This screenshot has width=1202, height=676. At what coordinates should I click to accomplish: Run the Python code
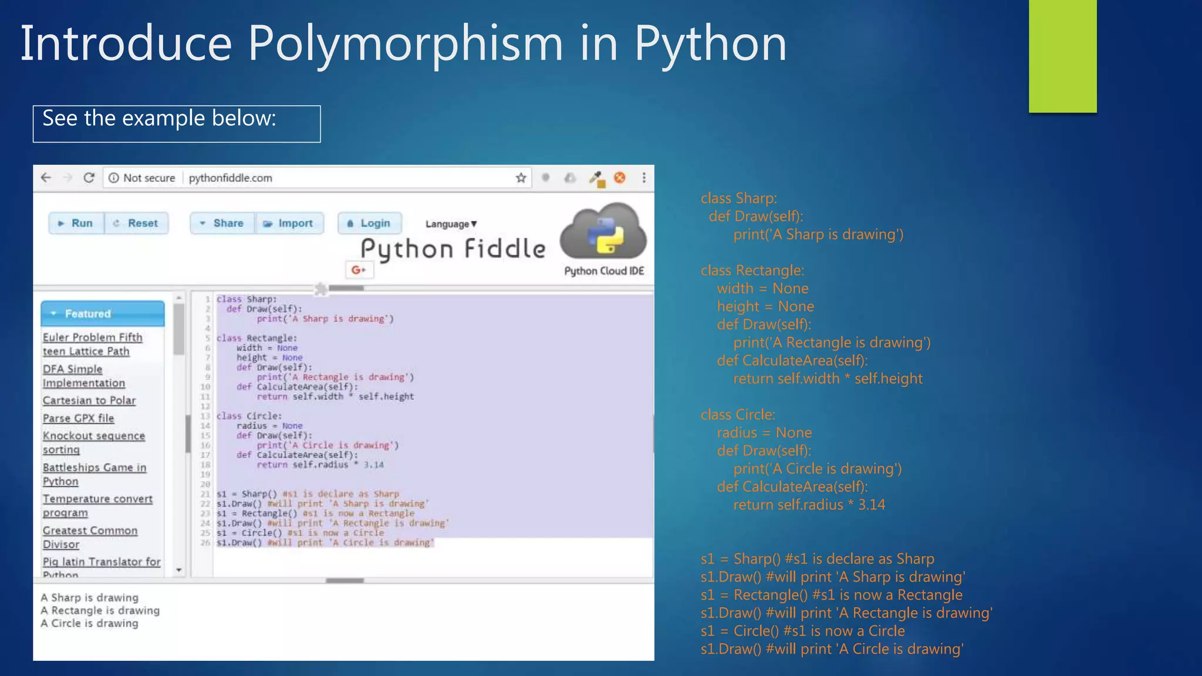[x=76, y=223]
